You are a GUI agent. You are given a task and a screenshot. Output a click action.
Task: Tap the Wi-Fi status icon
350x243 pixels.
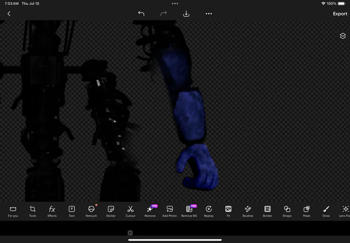(323, 4)
